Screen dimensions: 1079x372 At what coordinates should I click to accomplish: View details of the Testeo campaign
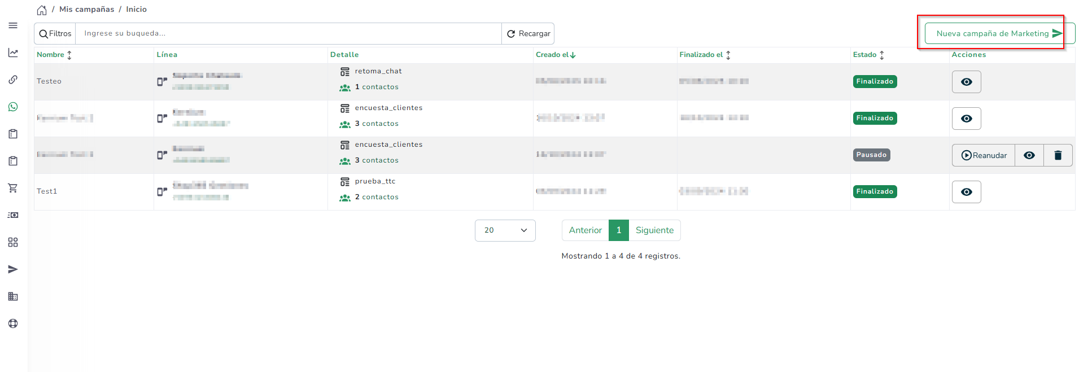(x=966, y=82)
